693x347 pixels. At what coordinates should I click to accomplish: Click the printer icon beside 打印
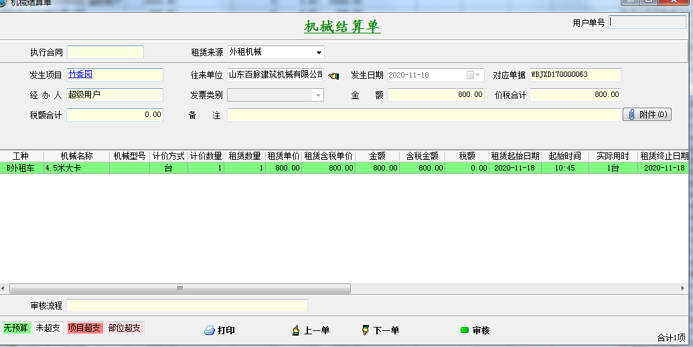click(x=209, y=330)
